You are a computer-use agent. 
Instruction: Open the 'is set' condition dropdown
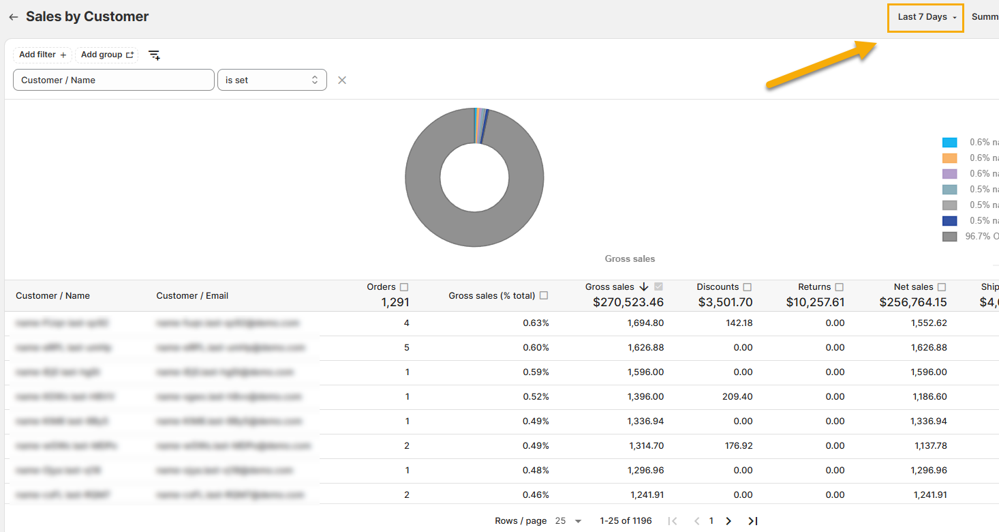click(272, 80)
